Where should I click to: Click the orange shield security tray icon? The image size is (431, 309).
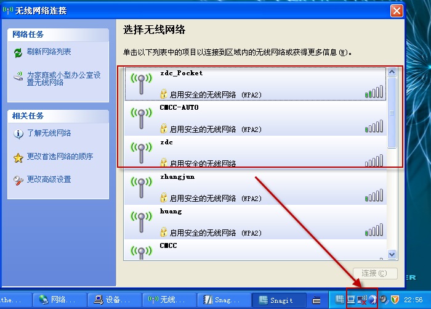pos(395,299)
